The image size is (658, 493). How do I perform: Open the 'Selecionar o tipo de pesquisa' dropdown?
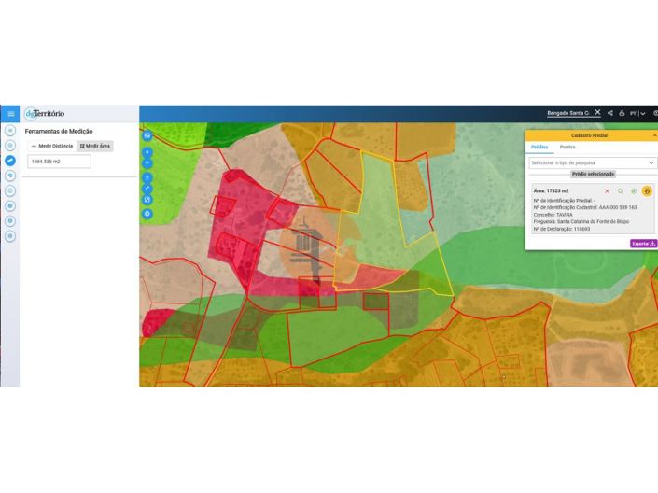point(593,162)
